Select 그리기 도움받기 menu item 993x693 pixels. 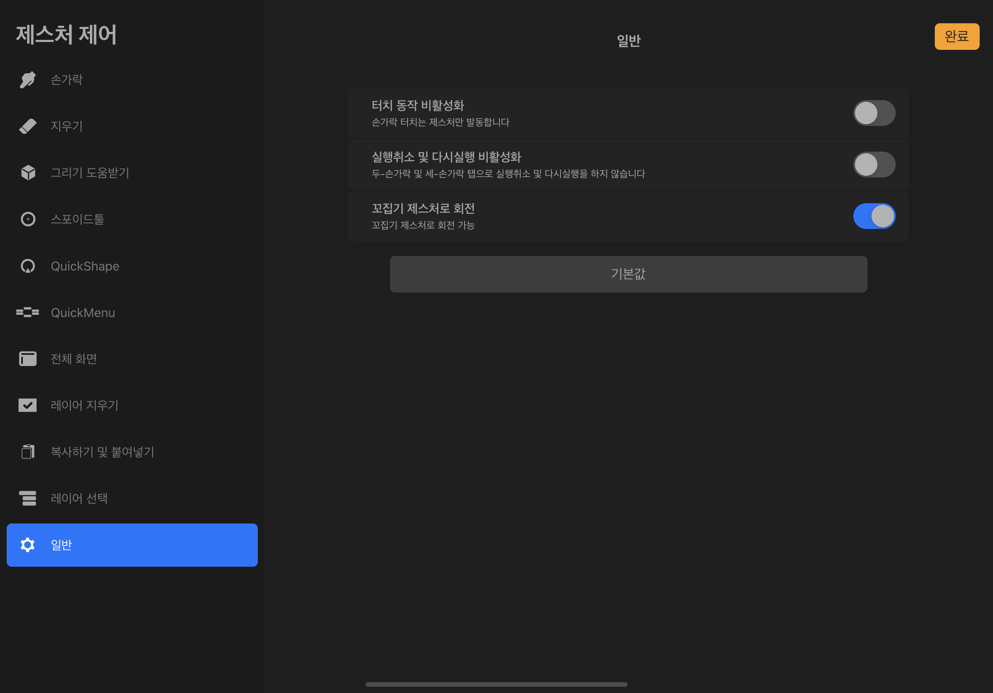point(90,173)
